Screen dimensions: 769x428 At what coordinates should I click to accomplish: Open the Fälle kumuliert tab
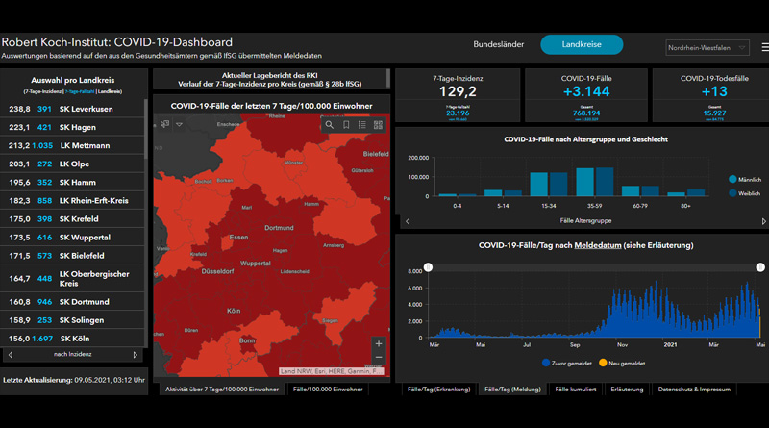pyautogui.click(x=575, y=390)
